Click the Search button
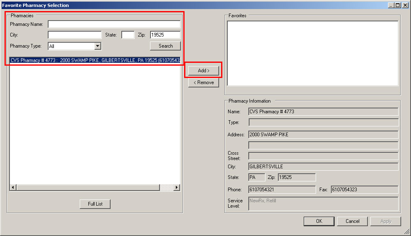The width and height of the screenshot is (411, 236). (165, 46)
